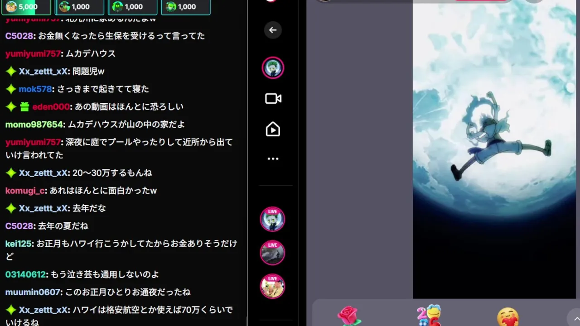
Task: Click username komugi_c
Action: click(x=25, y=191)
